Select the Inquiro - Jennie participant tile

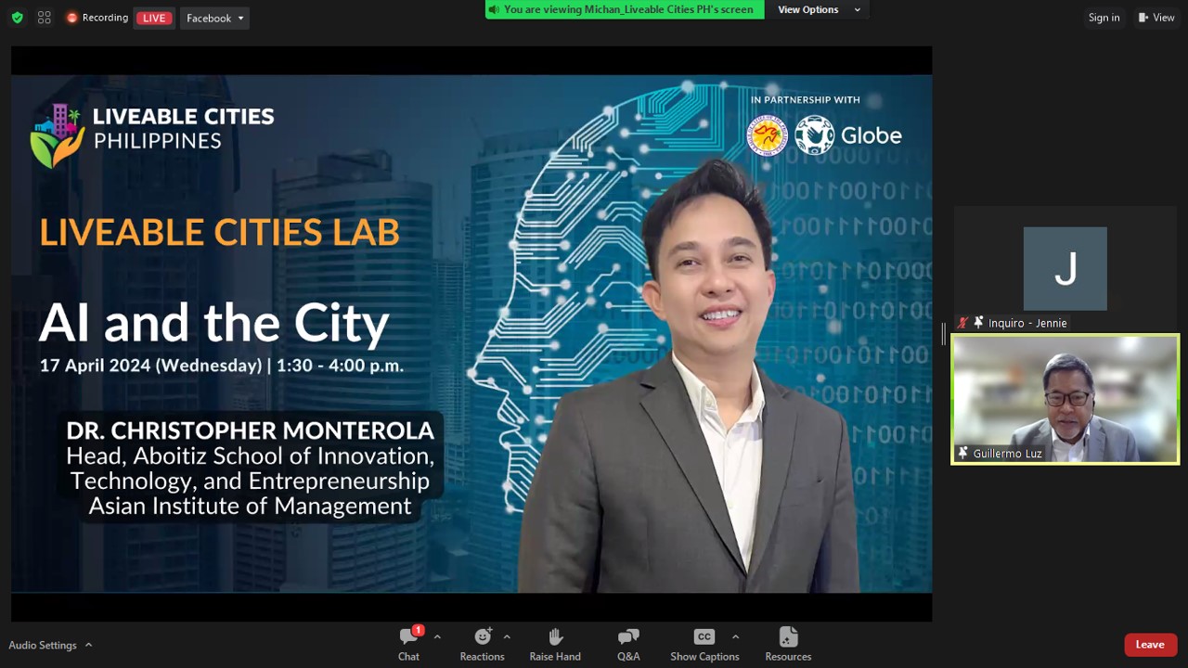(x=1065, y=269)
